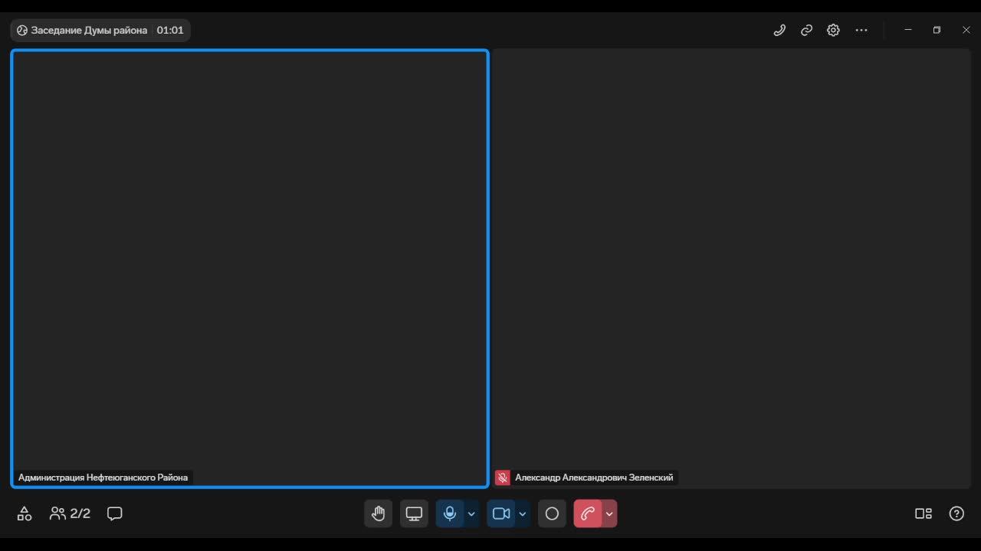
Task: Close the meeting window
Action: click(966, 30)
